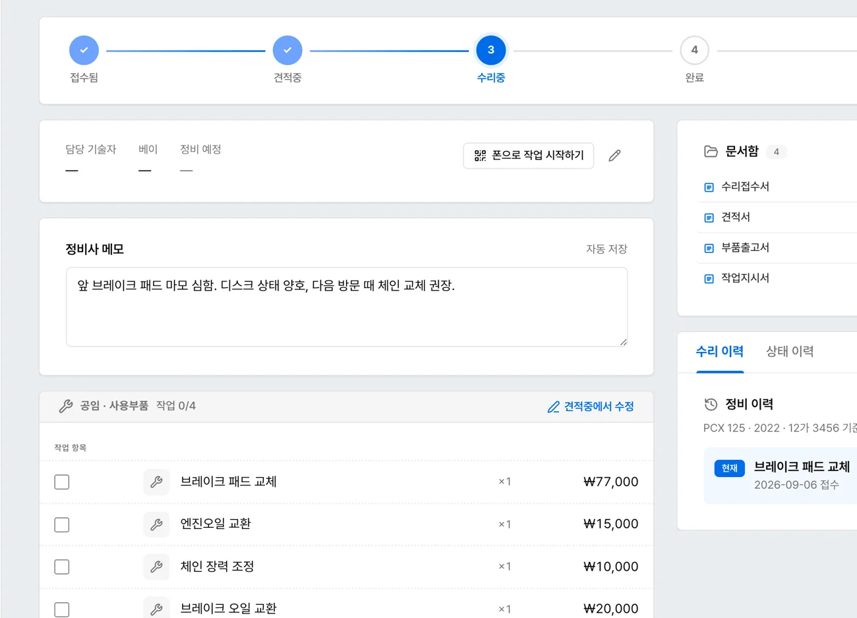Screen dimensions: 857x618
Task: Click the wrench icon for 브레이크 패드 교체
Action: [x=156, y=482]
